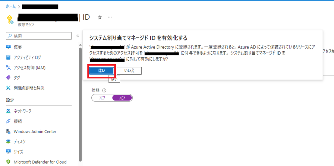Open ネットワーク settings item
This screenshot has height=166, width=334.
point(23,111)
